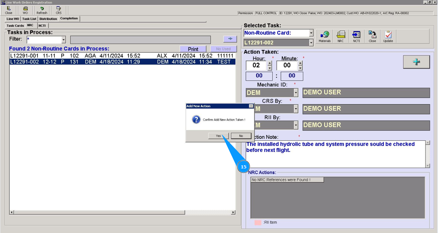Click the Action Note text area
This screenshot has width=438, height=233.
[335, 154]
